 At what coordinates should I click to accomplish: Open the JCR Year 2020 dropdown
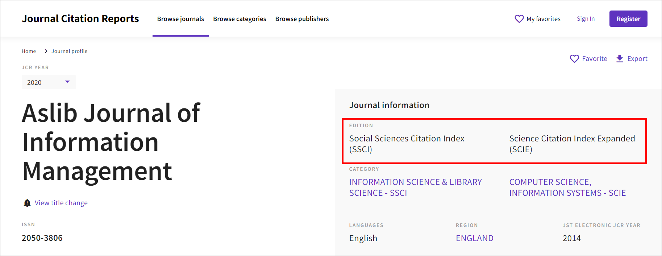(x=49, y=82)
